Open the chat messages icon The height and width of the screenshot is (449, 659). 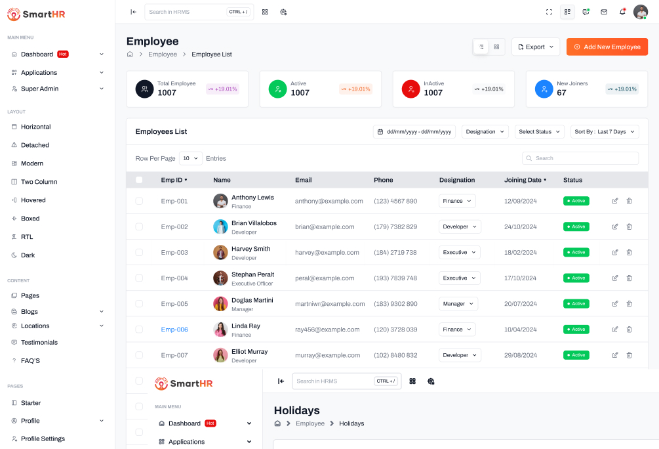tap(586, 12)
